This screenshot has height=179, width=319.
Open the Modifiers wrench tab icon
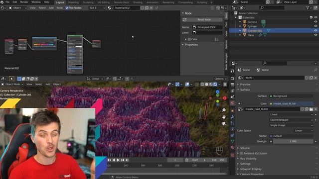click(233, 117)
